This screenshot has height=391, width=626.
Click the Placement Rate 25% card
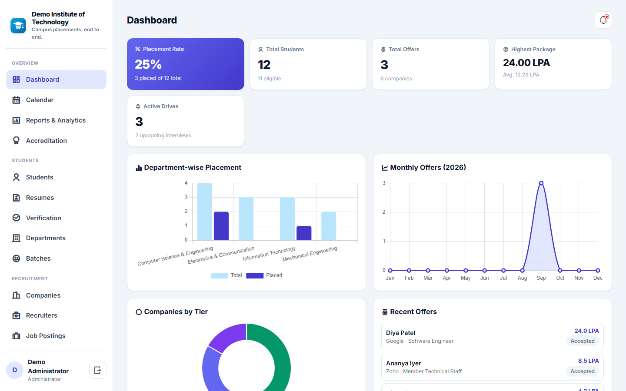(186, 64)
